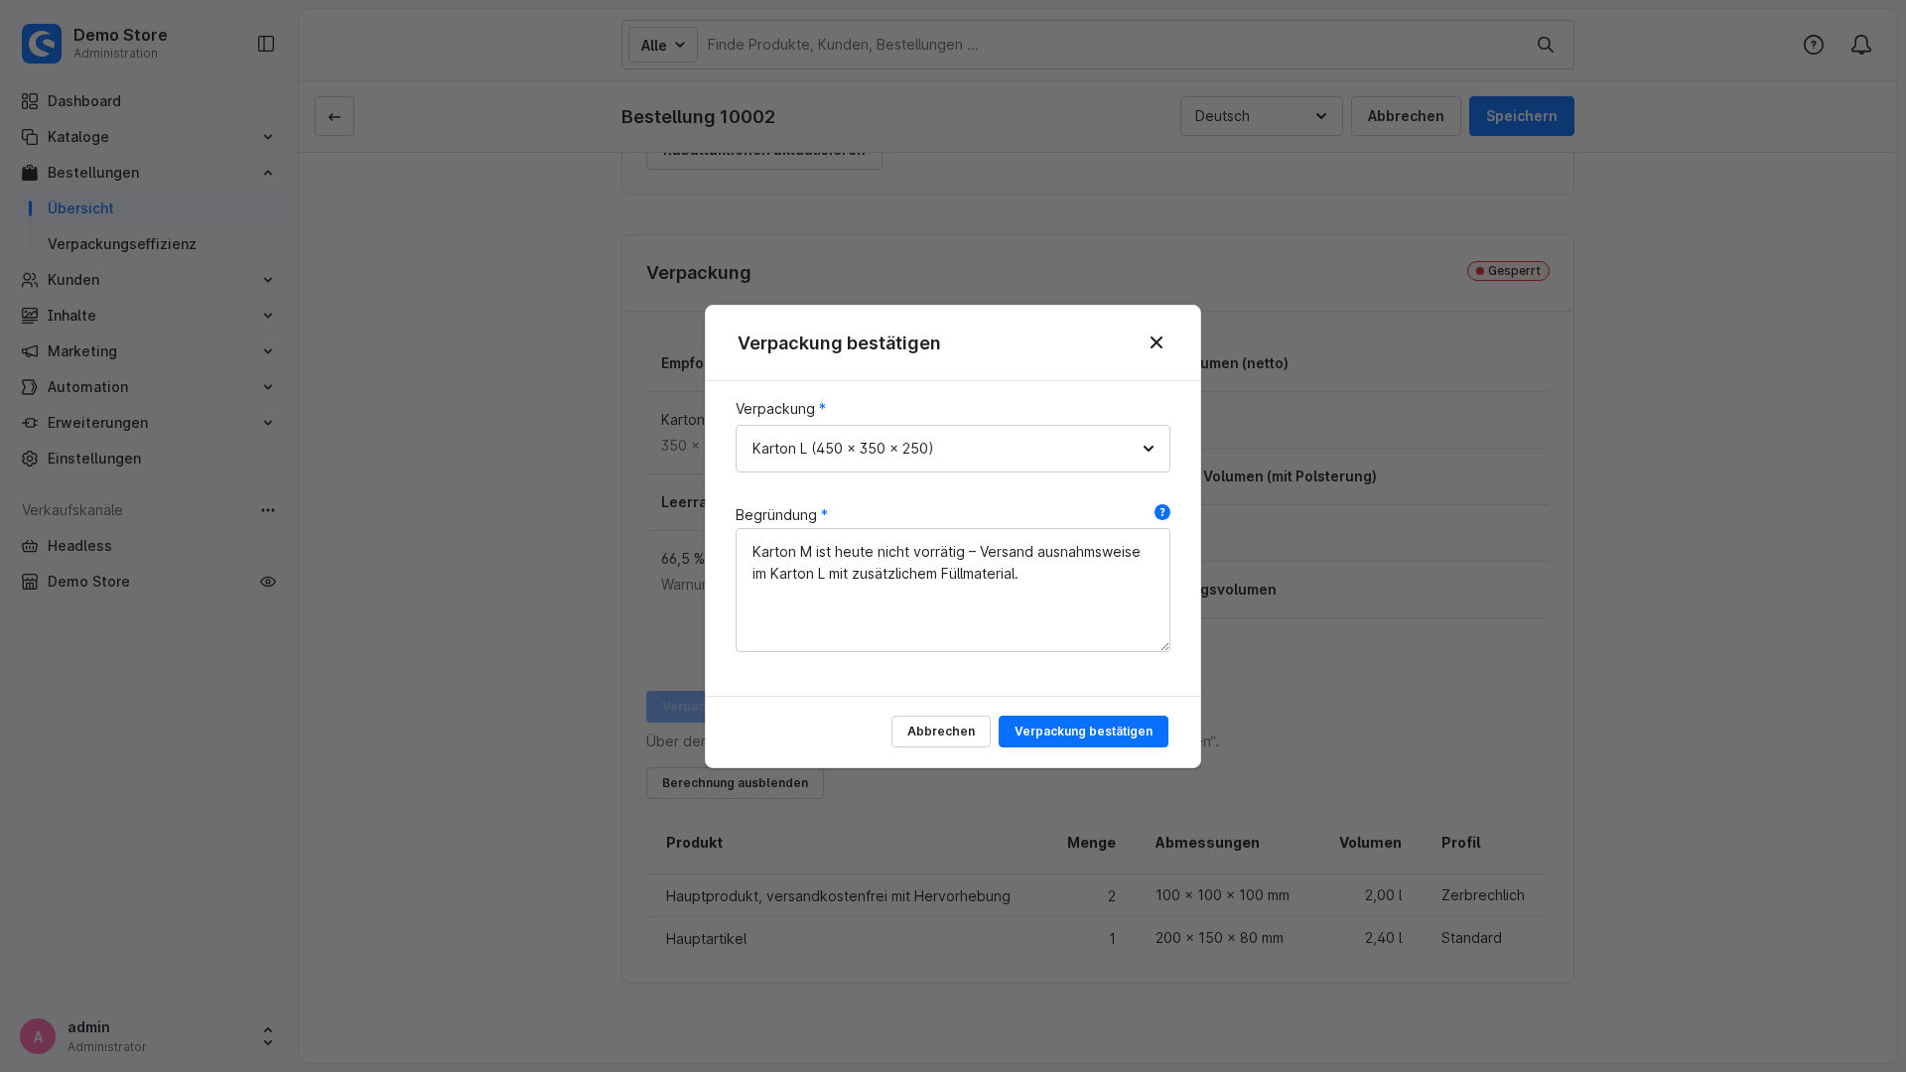This screenshot has height=1072, width=1906.
Task: Click Abbrechen in the dialog footer
Action: click(x=941, y=732)
